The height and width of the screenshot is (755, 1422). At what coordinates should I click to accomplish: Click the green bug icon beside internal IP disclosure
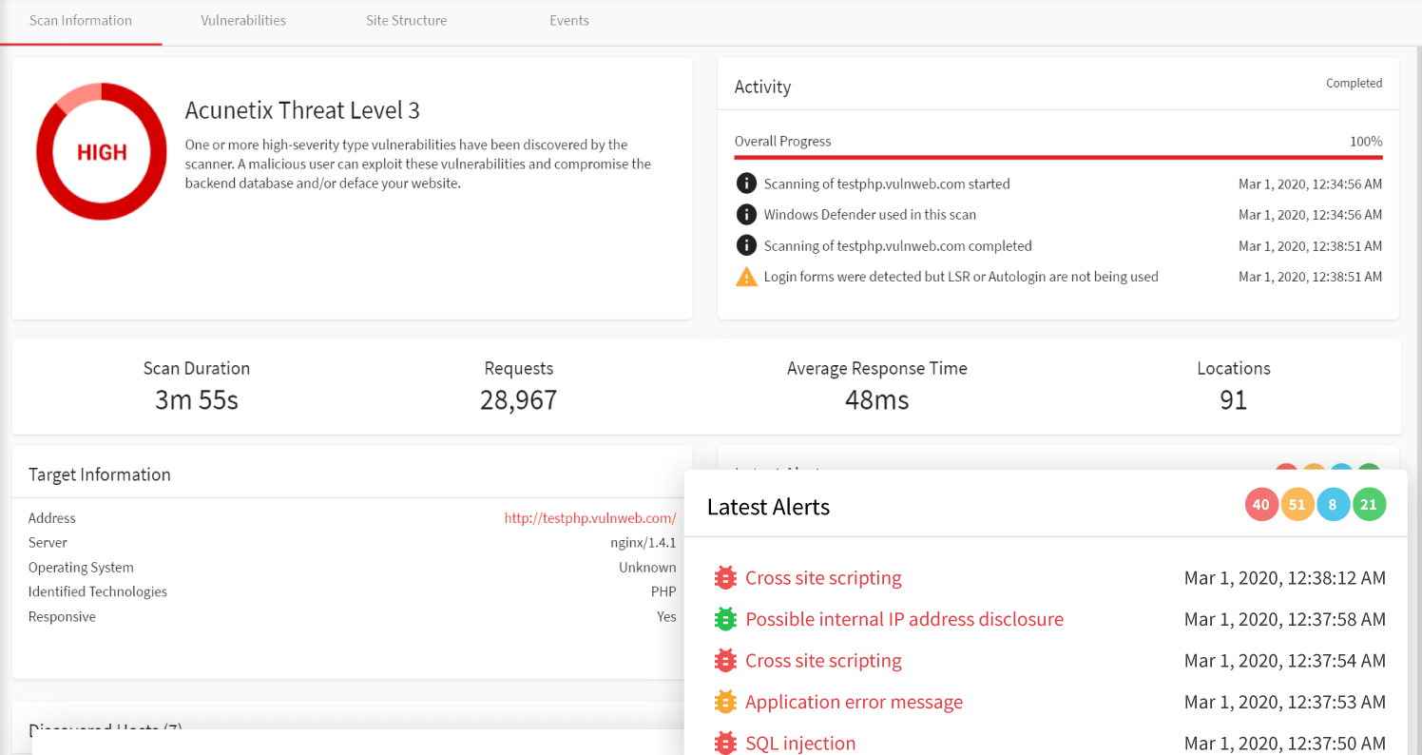pos(724,618)
